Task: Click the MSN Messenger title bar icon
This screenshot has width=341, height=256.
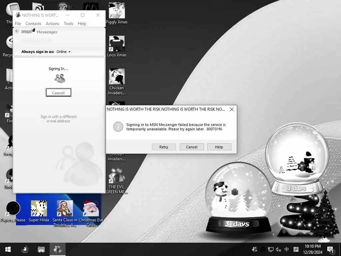Action: point(18,15)
